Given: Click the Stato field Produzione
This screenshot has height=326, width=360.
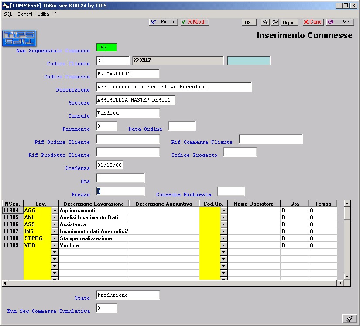Looking at the screenshot, I should point(128,295).
